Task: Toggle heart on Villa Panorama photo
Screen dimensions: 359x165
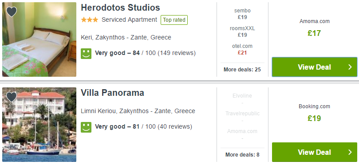Action: [x=12, y=97]
